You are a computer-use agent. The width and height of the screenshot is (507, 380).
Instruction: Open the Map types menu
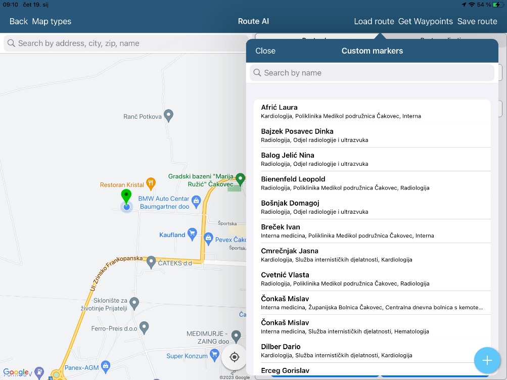tap(52, 21)
